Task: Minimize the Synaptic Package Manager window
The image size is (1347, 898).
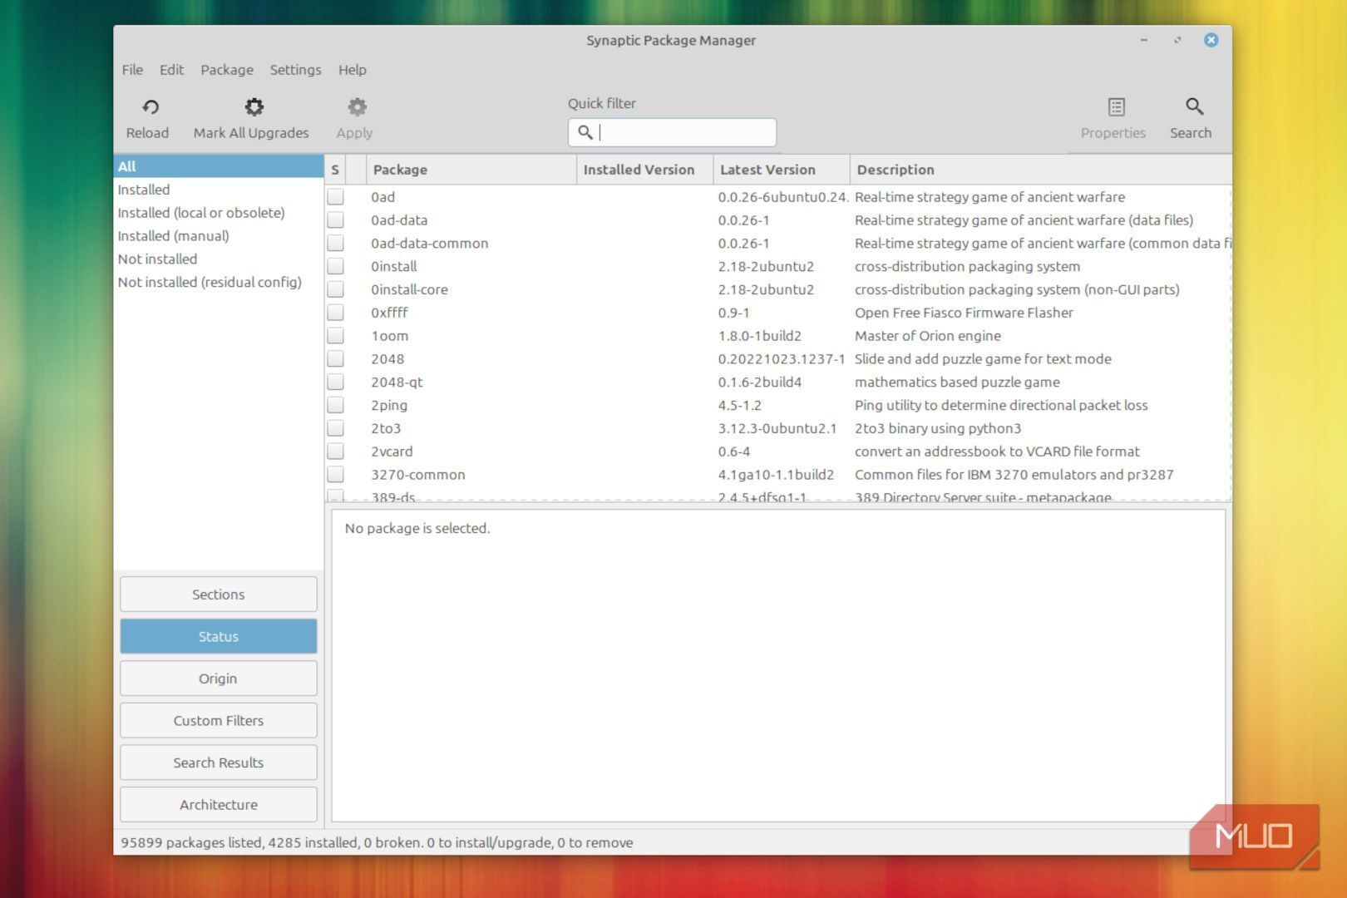Action: click(x=1144, y=40)
